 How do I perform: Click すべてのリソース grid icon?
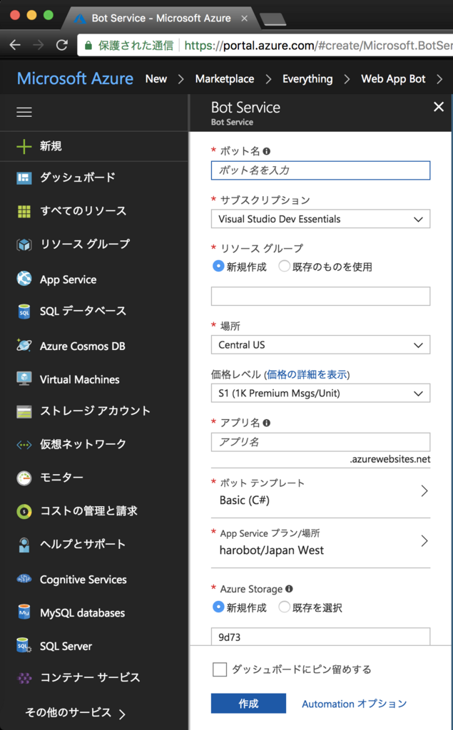click(24, 211)
